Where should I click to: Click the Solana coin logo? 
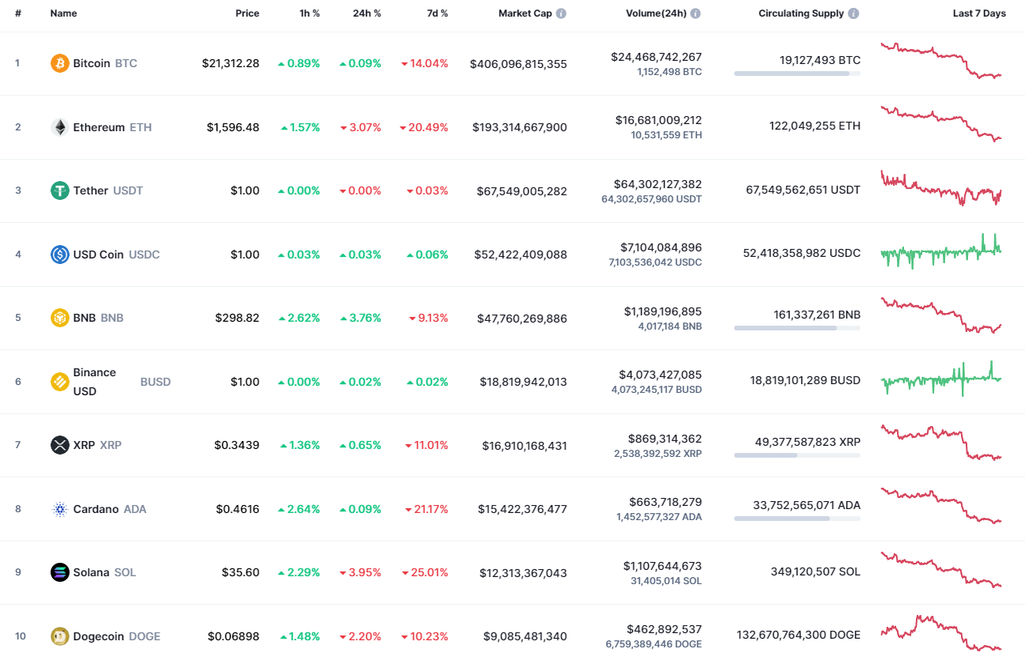(59, 572)
